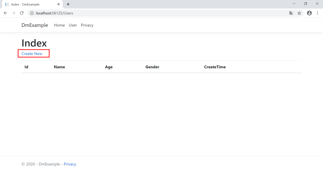Go back with the browser back arrow
The width and height of the screenshot is (323, 171).
coord(6,13)
